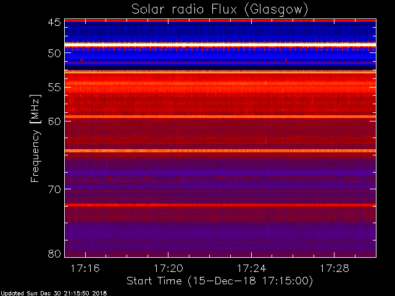Screen dimensions: 395x296
Task: Click the '80' frequency tick label
Action: click(54, 253)
